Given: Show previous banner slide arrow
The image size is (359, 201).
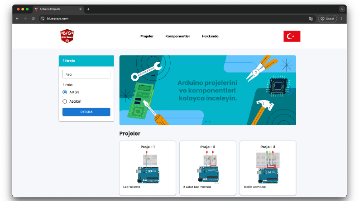Looking at the screenshot, I should pyautogui.click(x=124, y=91).
